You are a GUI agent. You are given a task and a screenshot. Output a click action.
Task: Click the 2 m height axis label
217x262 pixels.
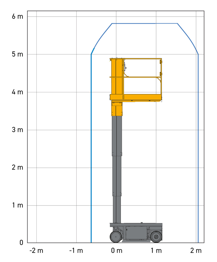click(x=17, y=167)
